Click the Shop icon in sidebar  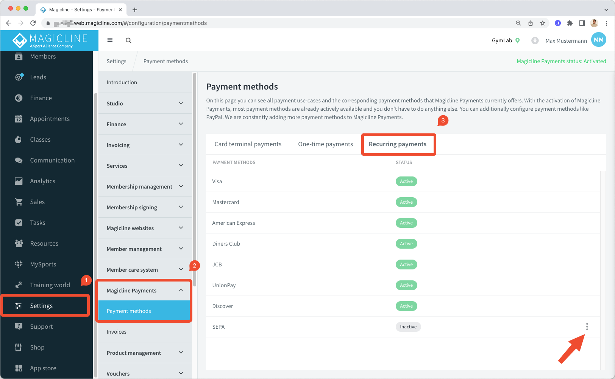(18, 347)
